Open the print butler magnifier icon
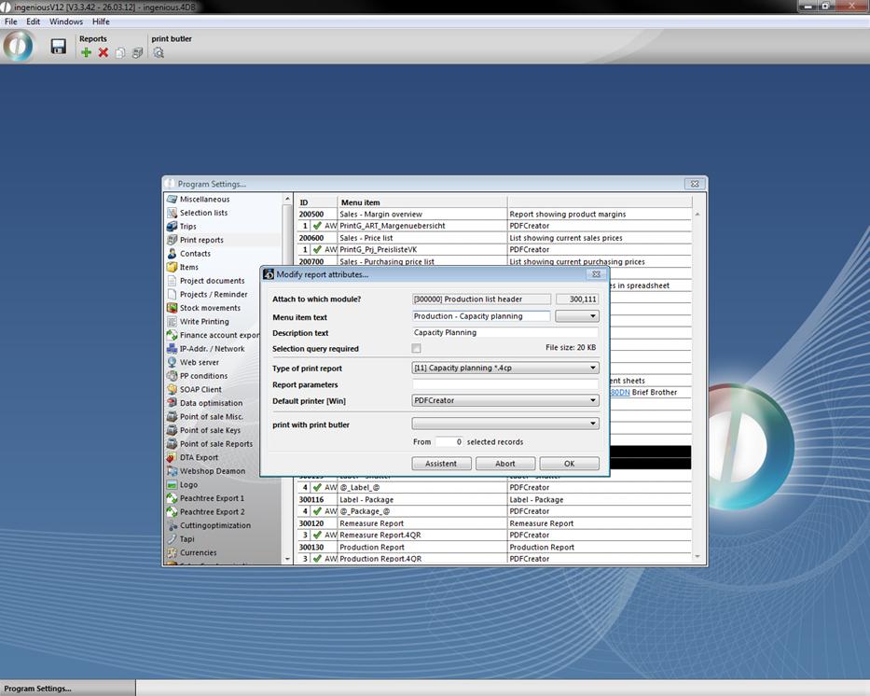This screenshot has height=696, width=870. tap(159, 53)
